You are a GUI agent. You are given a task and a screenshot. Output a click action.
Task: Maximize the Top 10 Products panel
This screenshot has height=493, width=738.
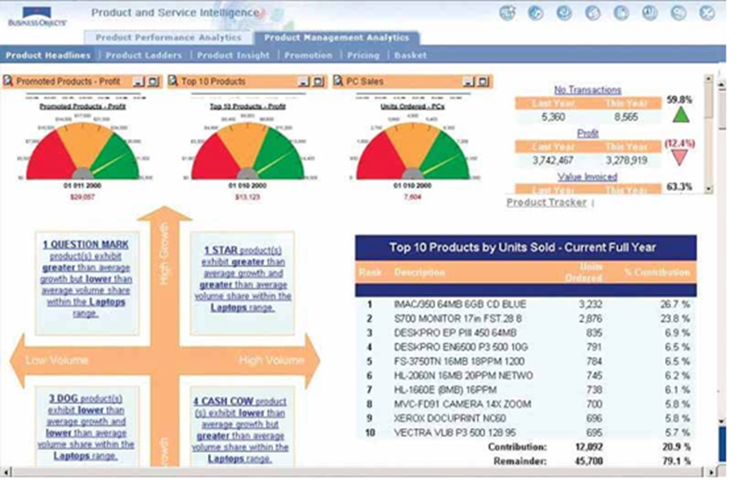click(x=319, y=82)
